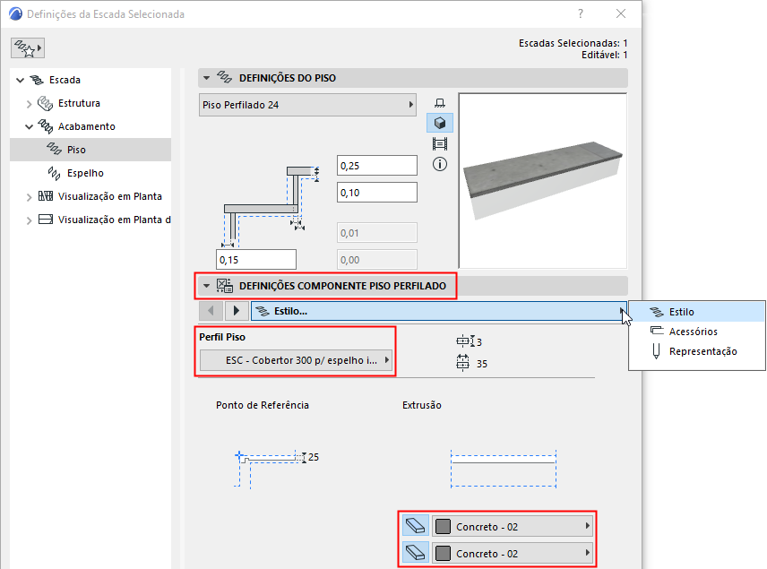Open the Piso Perfilado 24 dropdown
This screenshot has height=569, width=767.
tap(307, 105)
